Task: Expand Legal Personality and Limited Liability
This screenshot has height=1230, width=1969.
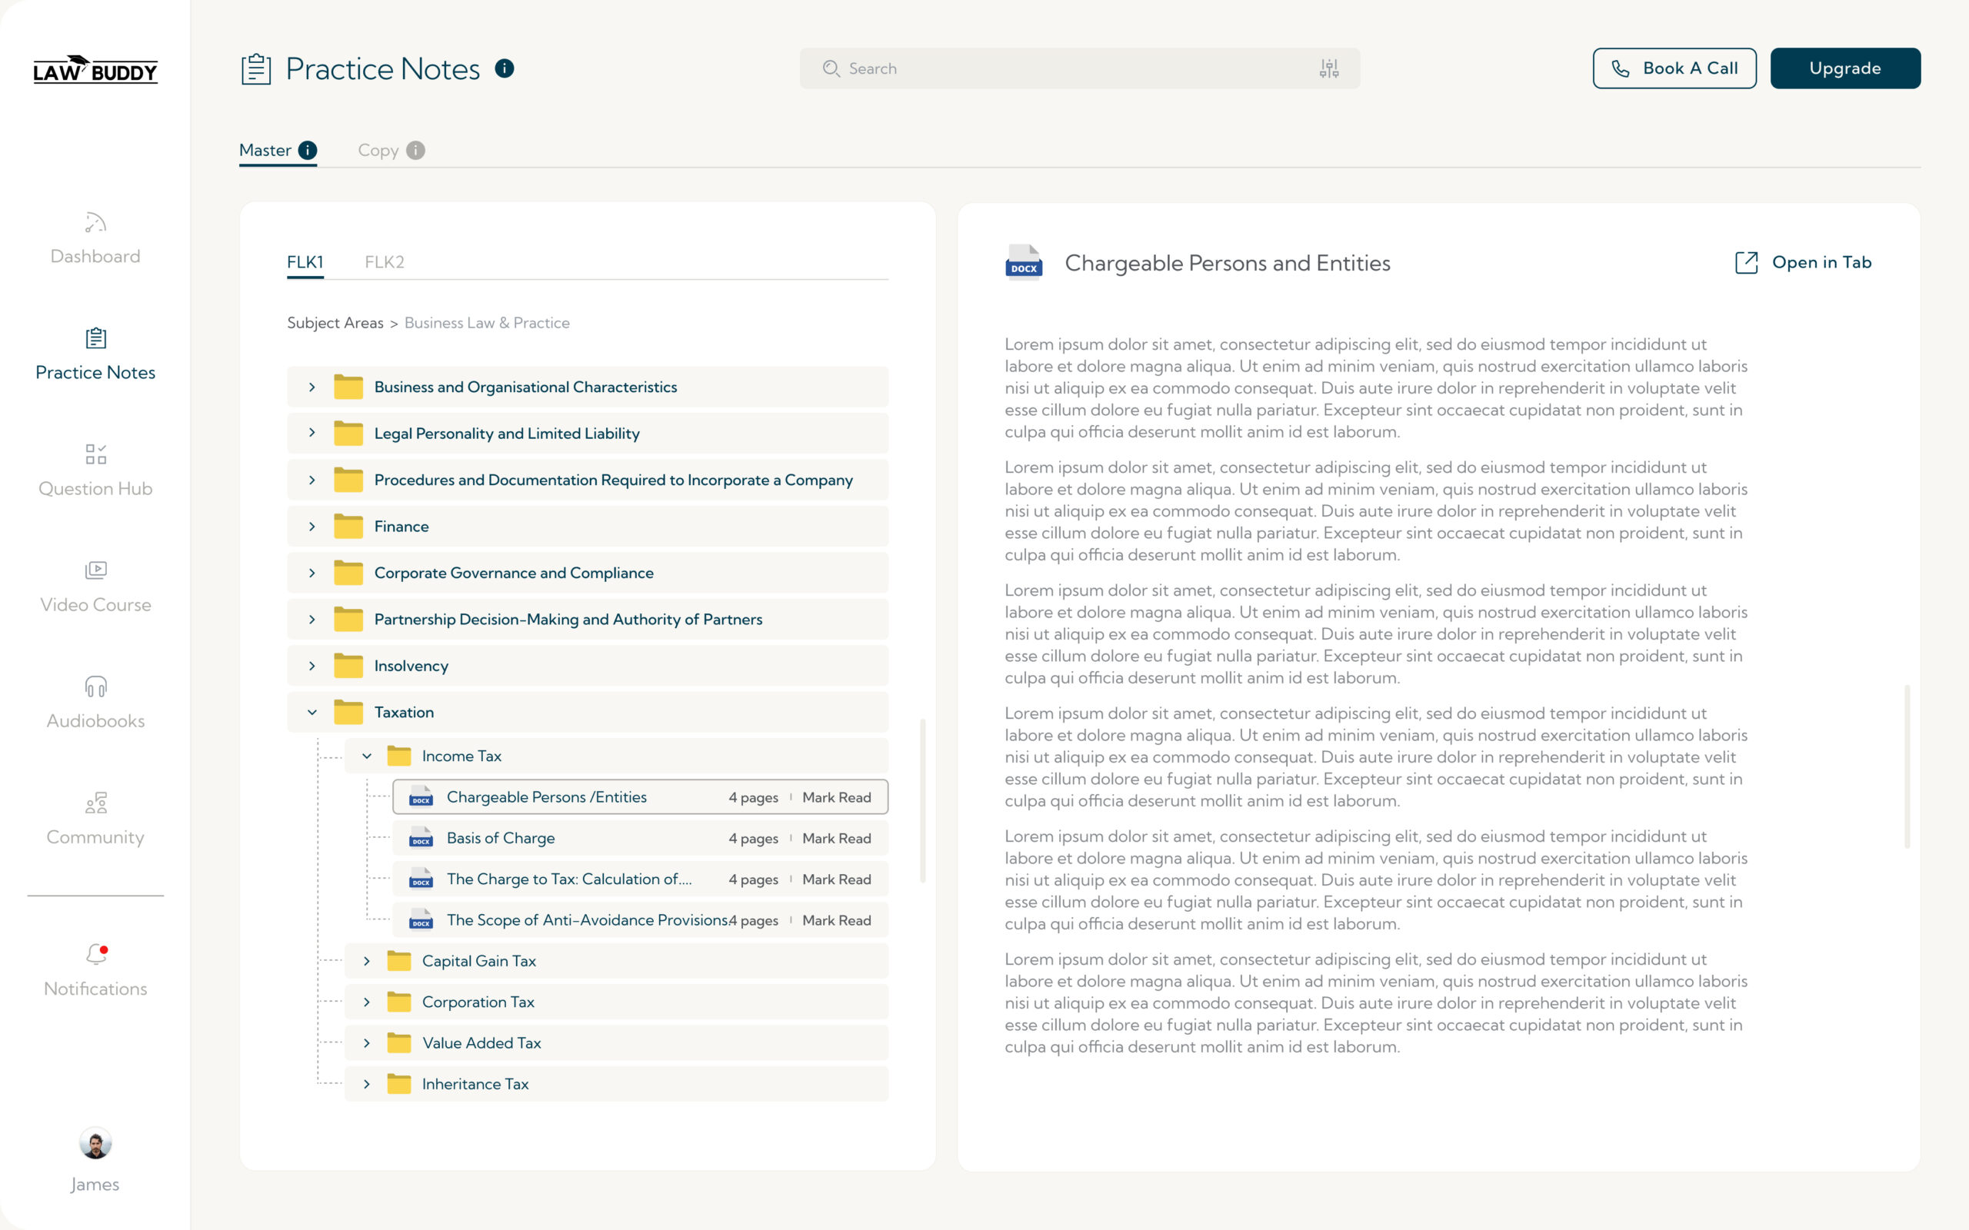Action: tap(312, 433)
